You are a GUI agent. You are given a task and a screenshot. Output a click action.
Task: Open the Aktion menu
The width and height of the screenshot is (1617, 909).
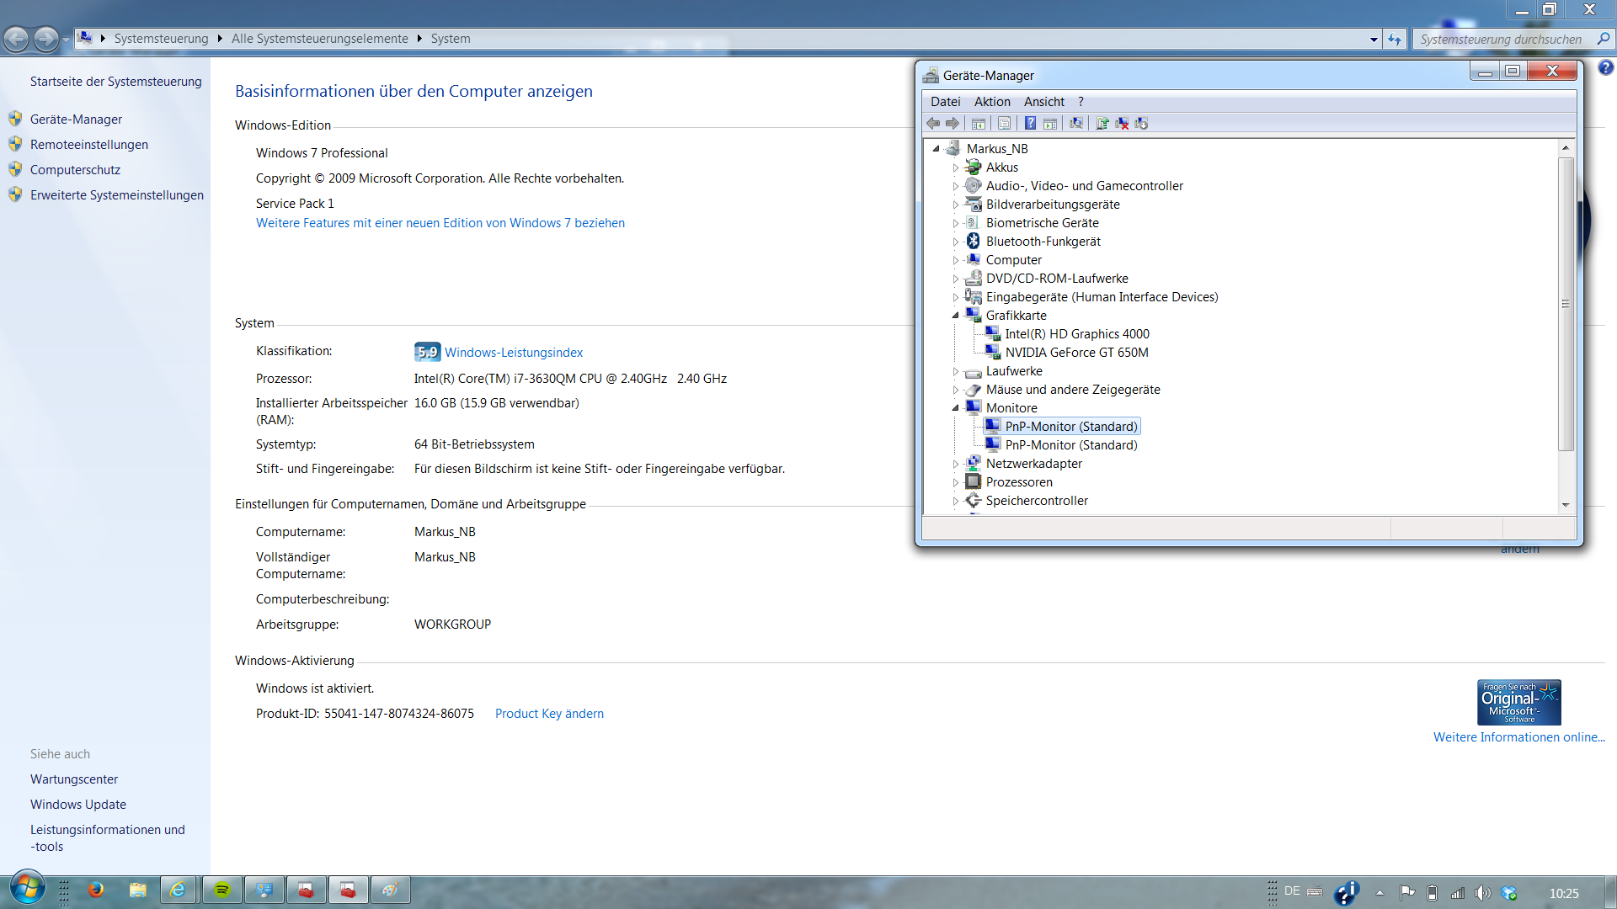tap(991, 102)
